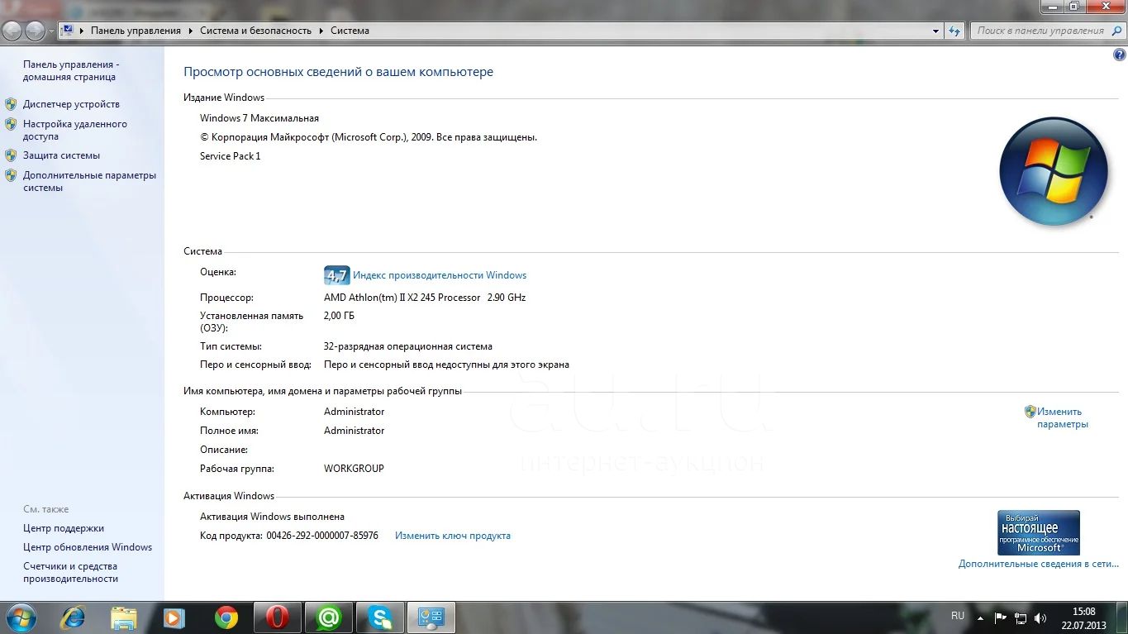Open recent pages dropdown beside Forward arrow

pos(51,31)
